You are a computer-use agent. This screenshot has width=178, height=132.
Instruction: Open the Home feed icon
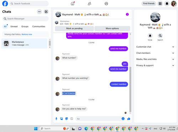pyautogui.click(x=73, y=4)
